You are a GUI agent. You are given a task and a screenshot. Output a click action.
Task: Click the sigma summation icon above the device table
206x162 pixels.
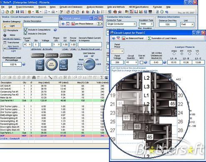point(102,77)
